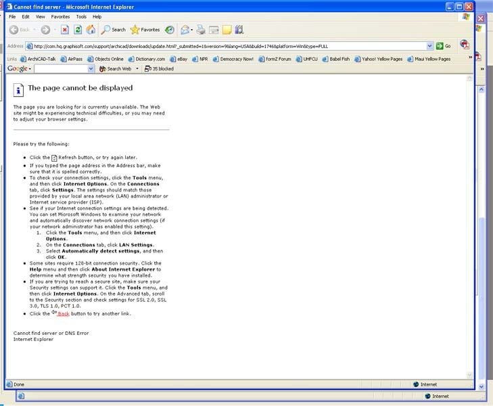Click the Research books toolbar icon
Viewport: 493px width, 406px height.
[x=239, y=30]
